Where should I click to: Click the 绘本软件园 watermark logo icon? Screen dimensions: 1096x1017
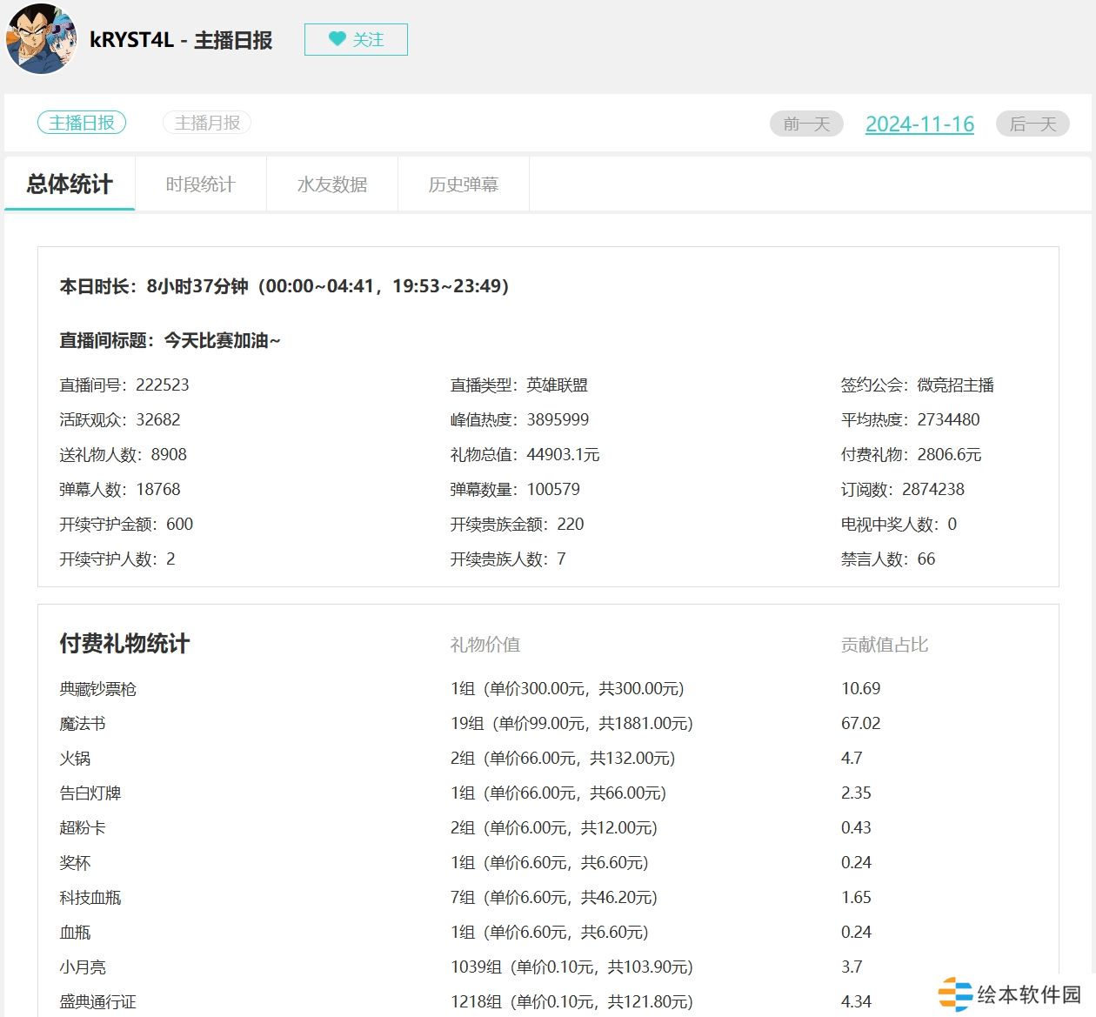tap(955, 994)
